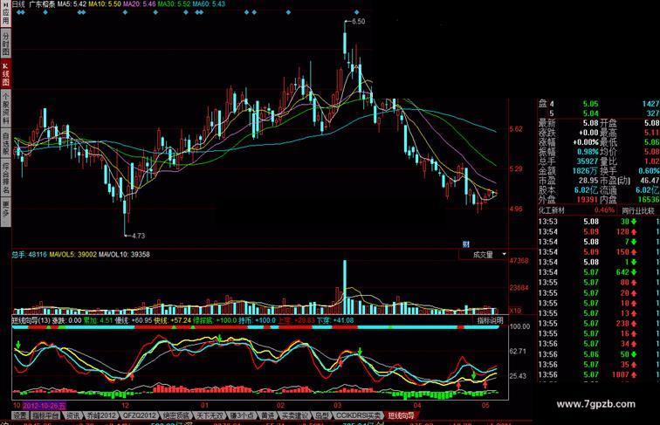Select the CCIKDRSI买卖 indicator tab

(358, 415)
